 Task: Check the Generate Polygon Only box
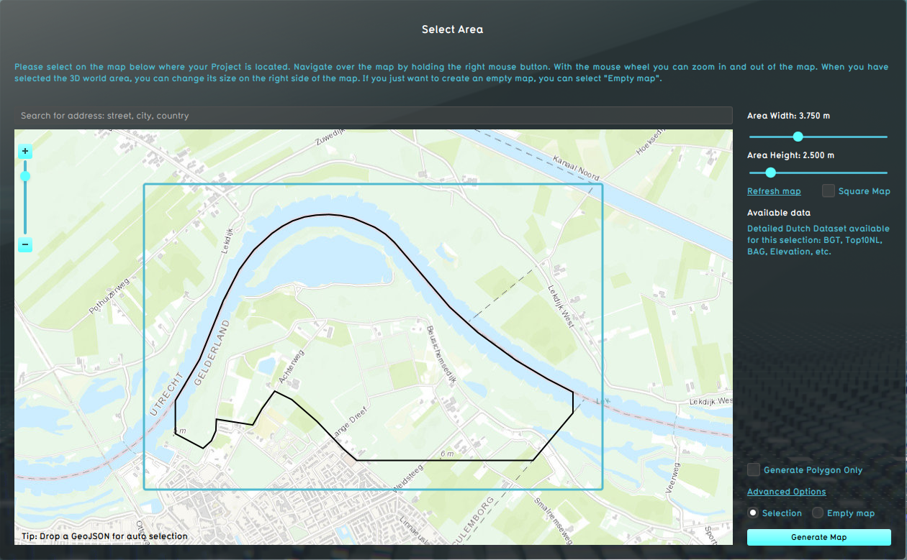tap(754, 469)
